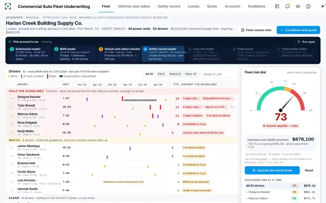Viewport: 326px width, 203px height.
Task: Open step 1 Submission reader card
Action: coord(30,54)
